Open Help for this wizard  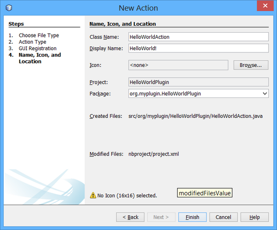(254, 217)
